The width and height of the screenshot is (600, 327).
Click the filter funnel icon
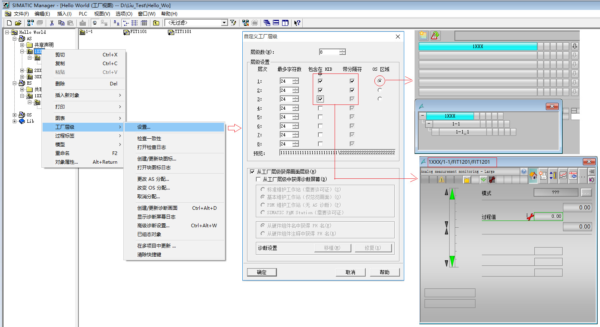click(x=233, y=23)
